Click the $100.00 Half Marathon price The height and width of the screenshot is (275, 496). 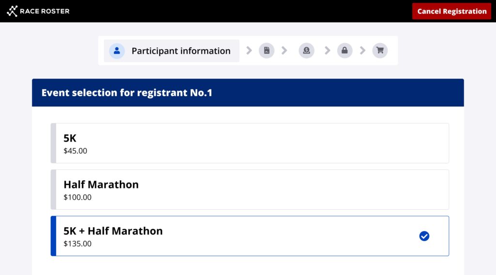(77, 197)
